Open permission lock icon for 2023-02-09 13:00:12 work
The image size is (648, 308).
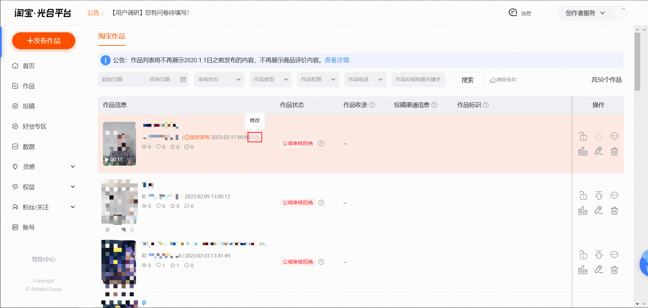point(583,196)
